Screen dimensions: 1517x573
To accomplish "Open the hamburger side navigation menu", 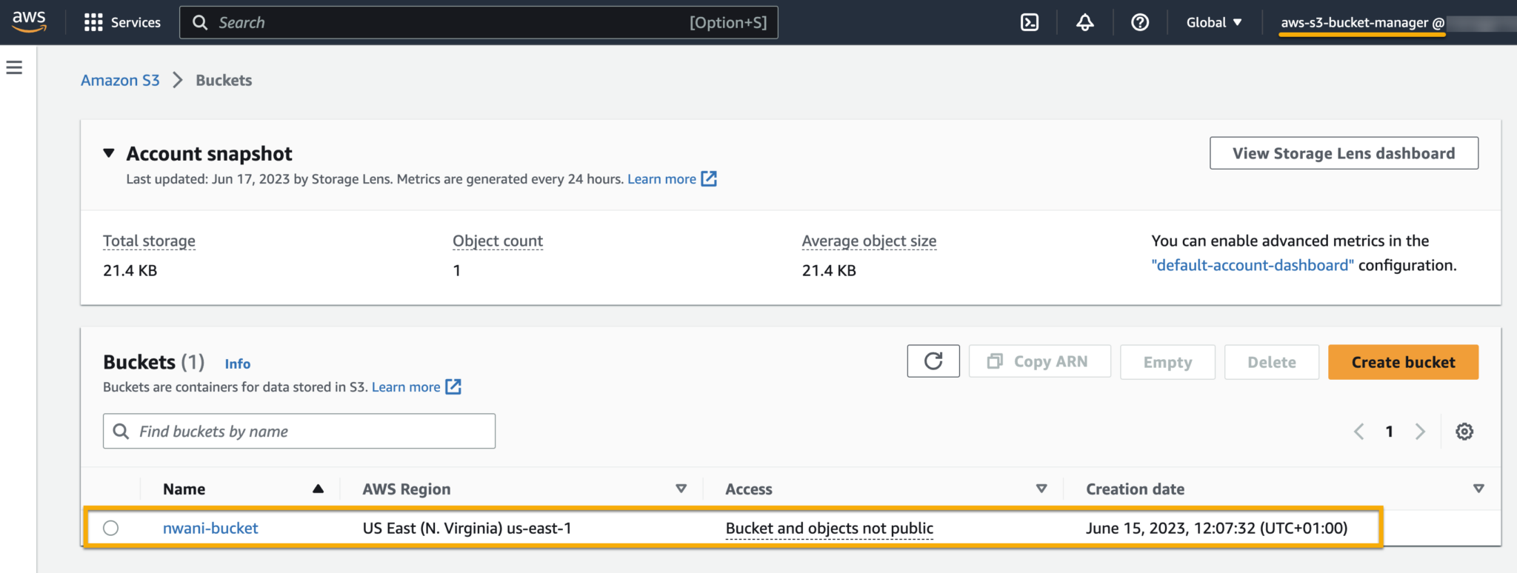I will point(14,68).
